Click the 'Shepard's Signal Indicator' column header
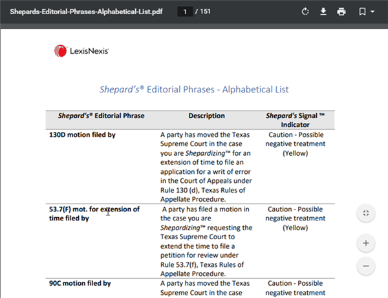The image size is (388, 298). (x=296, y=120)
